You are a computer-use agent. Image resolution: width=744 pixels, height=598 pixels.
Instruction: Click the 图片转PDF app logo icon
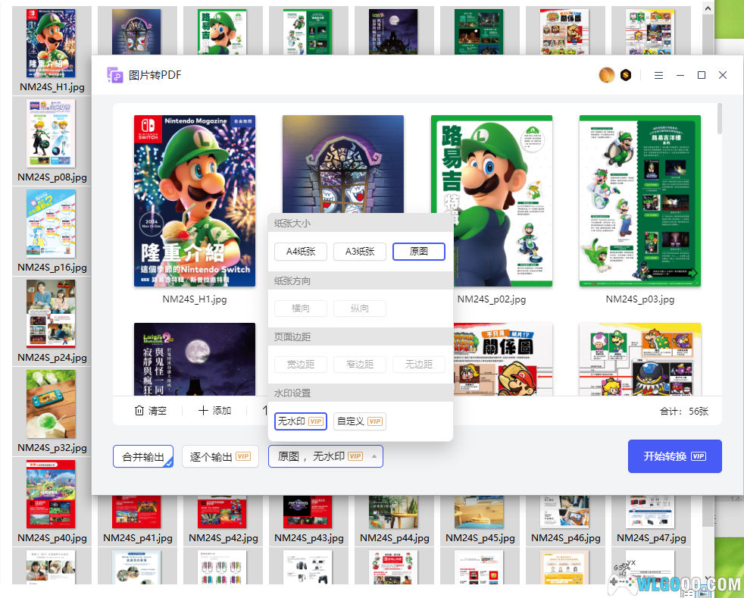point(115,75)
